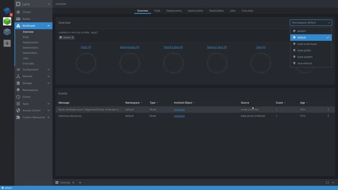Click the Configuration sidebar icon
The image size is (338, 190).
[x=18, y=70]
